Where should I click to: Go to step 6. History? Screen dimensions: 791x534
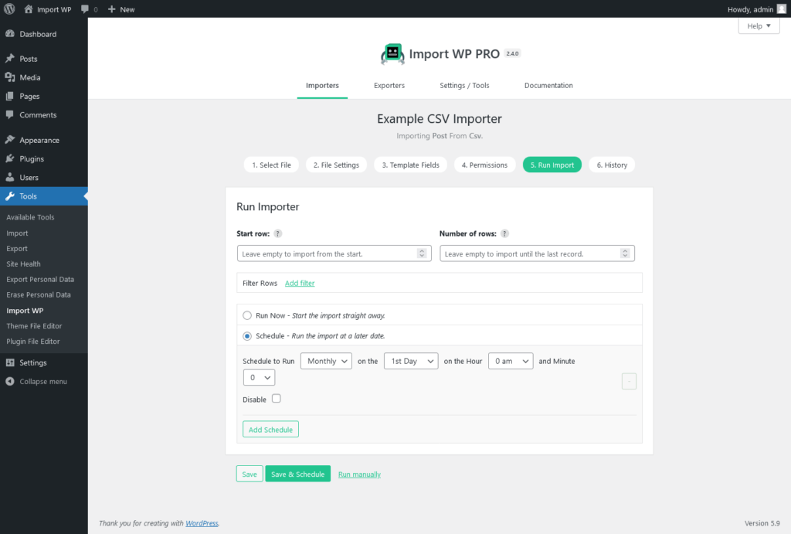612,165
